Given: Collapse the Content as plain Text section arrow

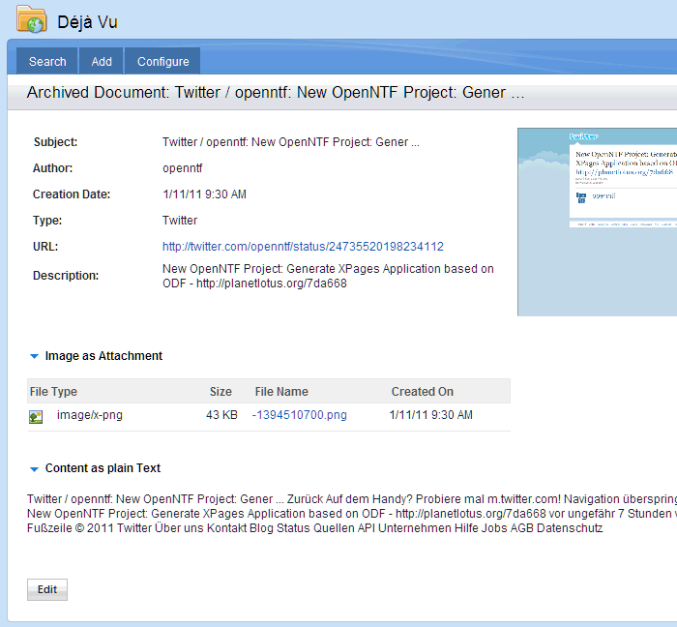Looking at the screenshot, I should coord(34,469).
